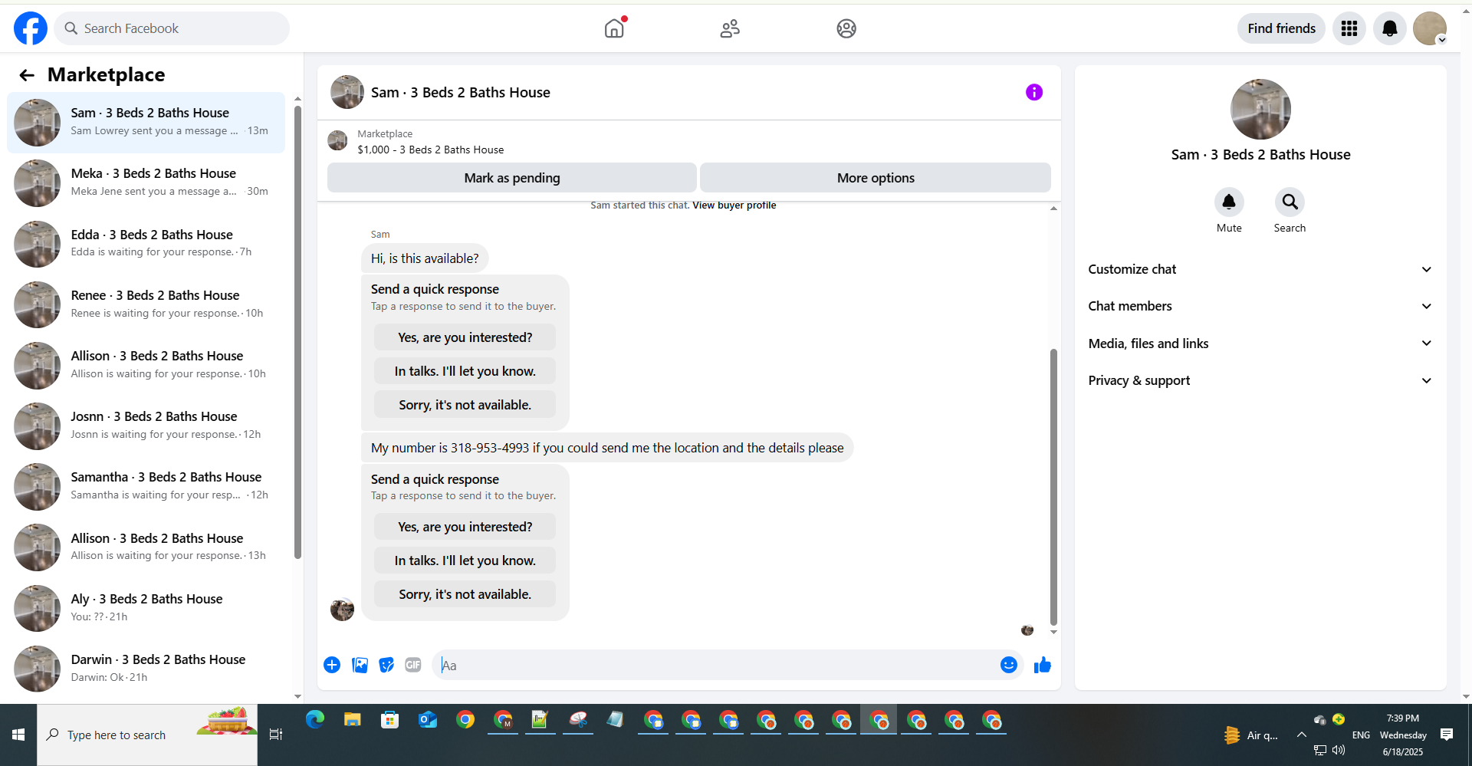Click the More options button

(876, 178)
